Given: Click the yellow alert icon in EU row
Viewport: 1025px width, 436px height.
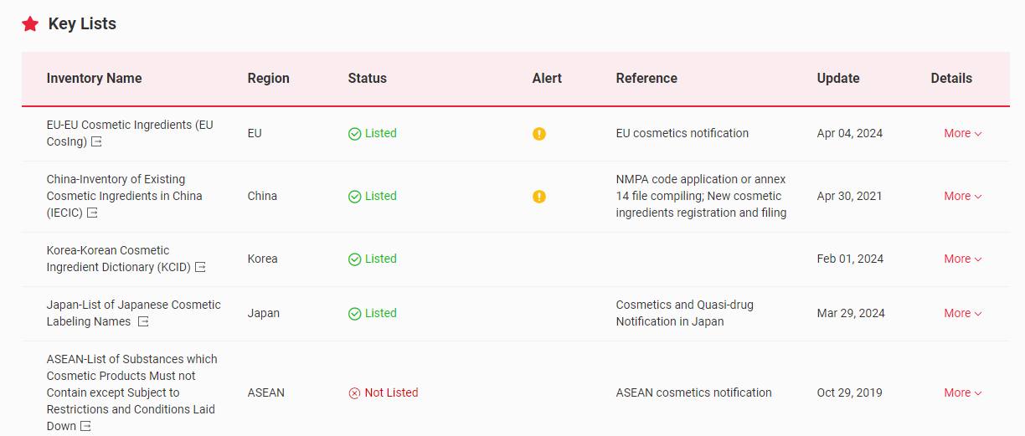Looking at the screenshot, I should coord(539,134).
